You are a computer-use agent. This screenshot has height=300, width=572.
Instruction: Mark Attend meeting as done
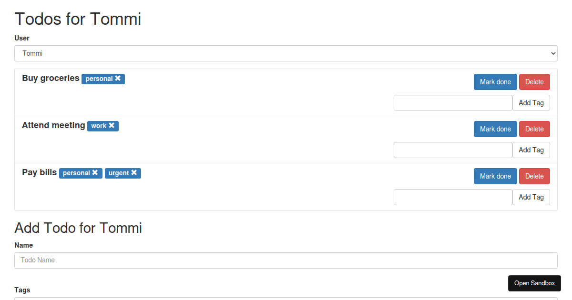click(x=495, y=129)
